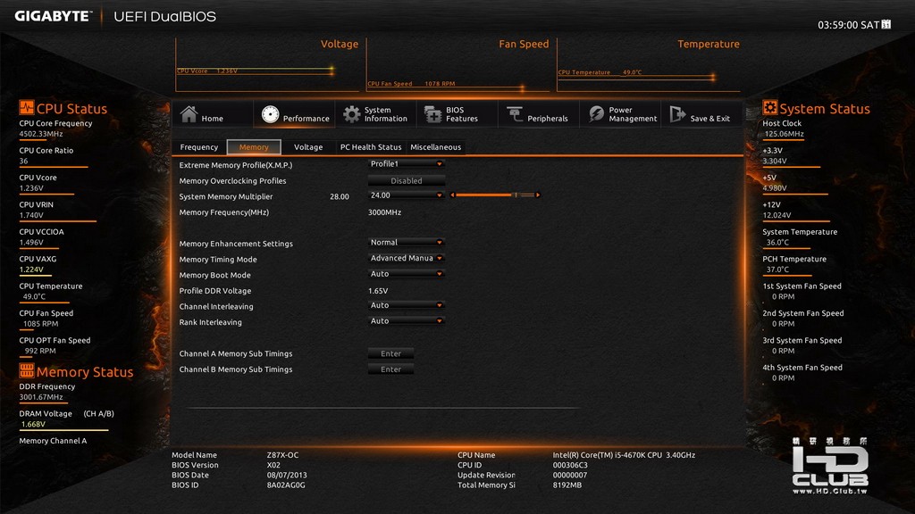Click the slider's left decrease arrow
Image resolution: width=915 pixels, height=514 pixels.
pos(452,195)
